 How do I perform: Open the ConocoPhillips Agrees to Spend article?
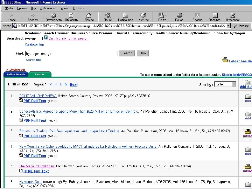[x=79, y=111]
